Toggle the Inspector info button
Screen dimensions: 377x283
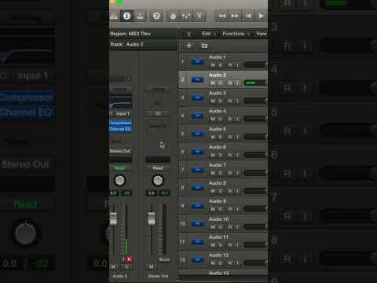tap(127, 17)
